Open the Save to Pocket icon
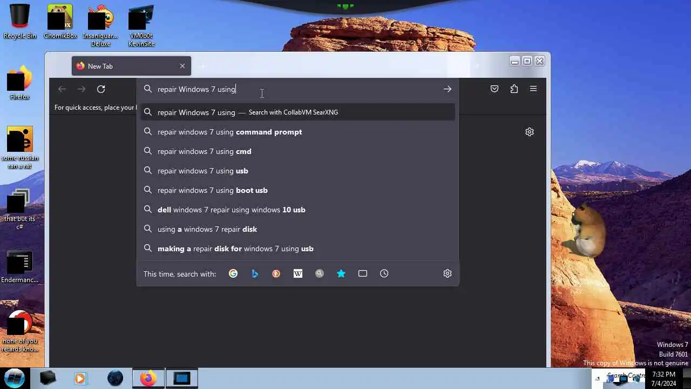The width and height of the screenshot is (691, 389). click(494, 89)
